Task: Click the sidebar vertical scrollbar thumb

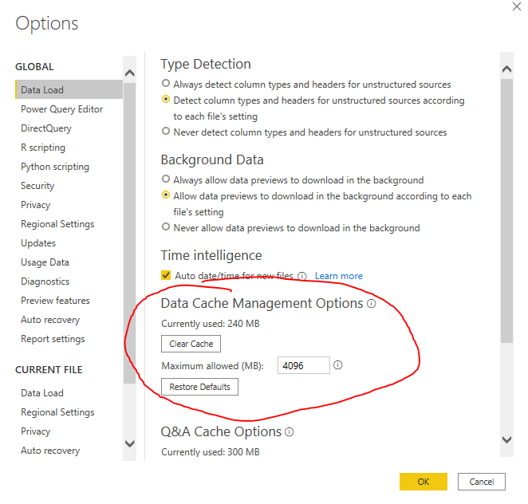Action: click(130, 233)
